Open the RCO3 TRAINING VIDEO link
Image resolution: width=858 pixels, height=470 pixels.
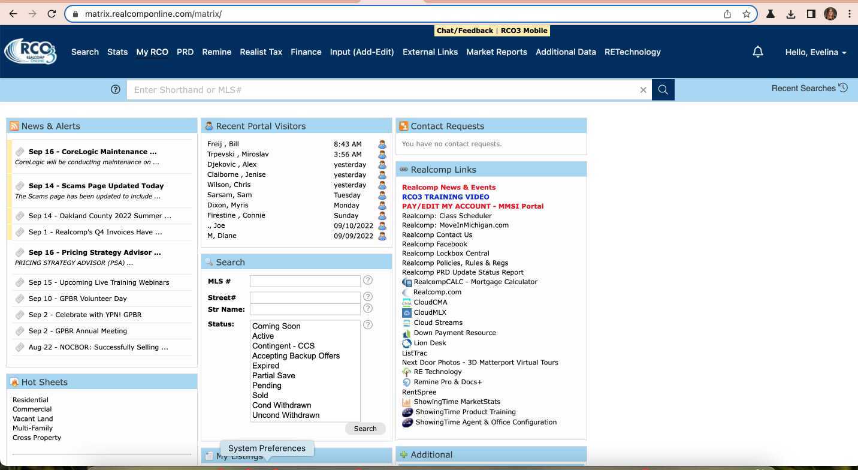pos(445,197)
